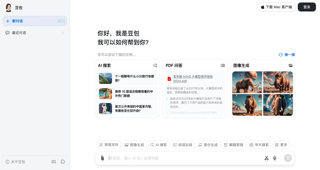Start a new chat with 新对话
The image size is (320, 170).
click(x=35, y=21)
